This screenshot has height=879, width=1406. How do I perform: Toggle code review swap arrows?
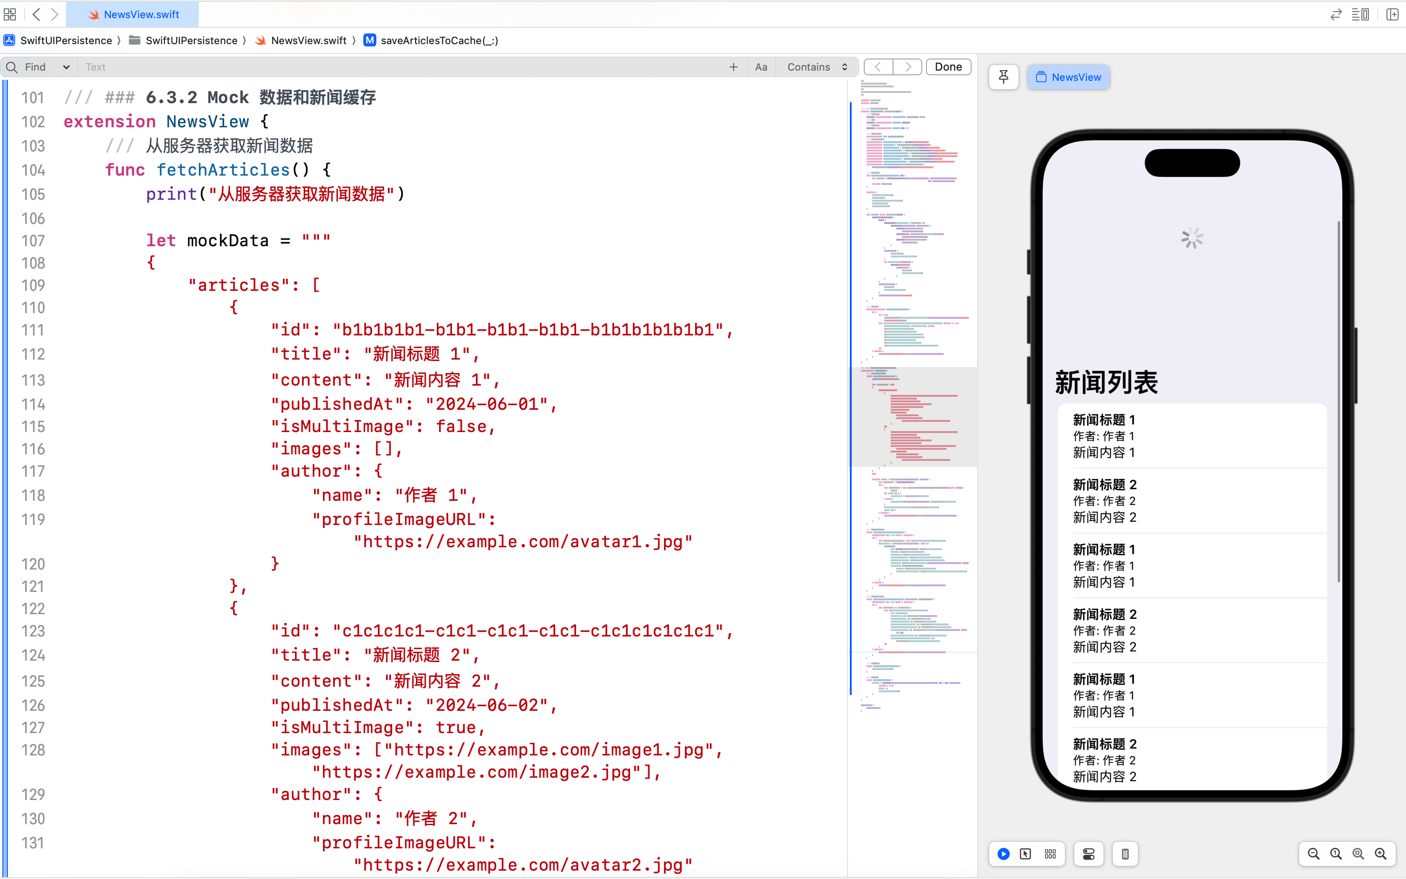pos(1336,14)
